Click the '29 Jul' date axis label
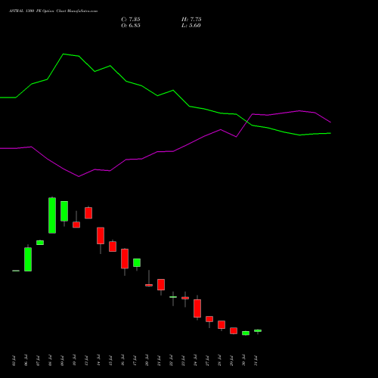The image size is (378, 378). point(231,361)
